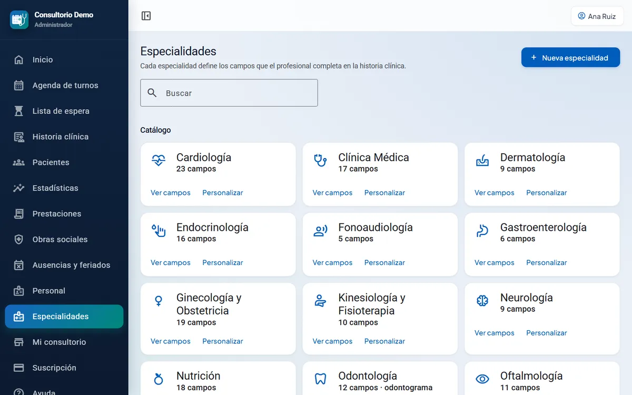Click the Gastroenterología stomach icon
Viewport: 632px width, 395px height.
click(482, 230)
